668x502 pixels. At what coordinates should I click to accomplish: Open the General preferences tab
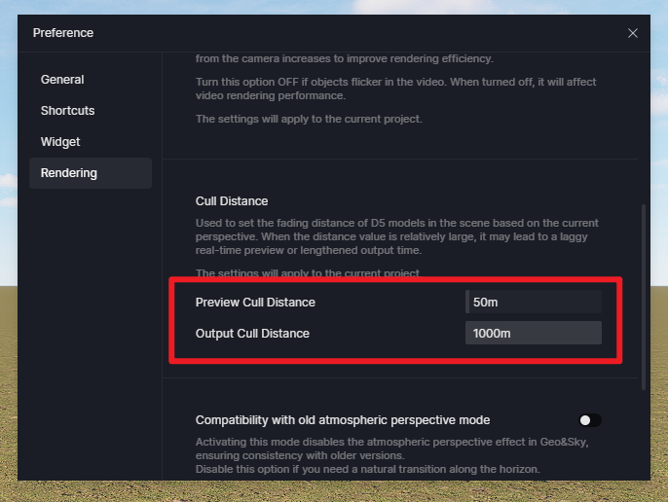(x=62, y=80)
